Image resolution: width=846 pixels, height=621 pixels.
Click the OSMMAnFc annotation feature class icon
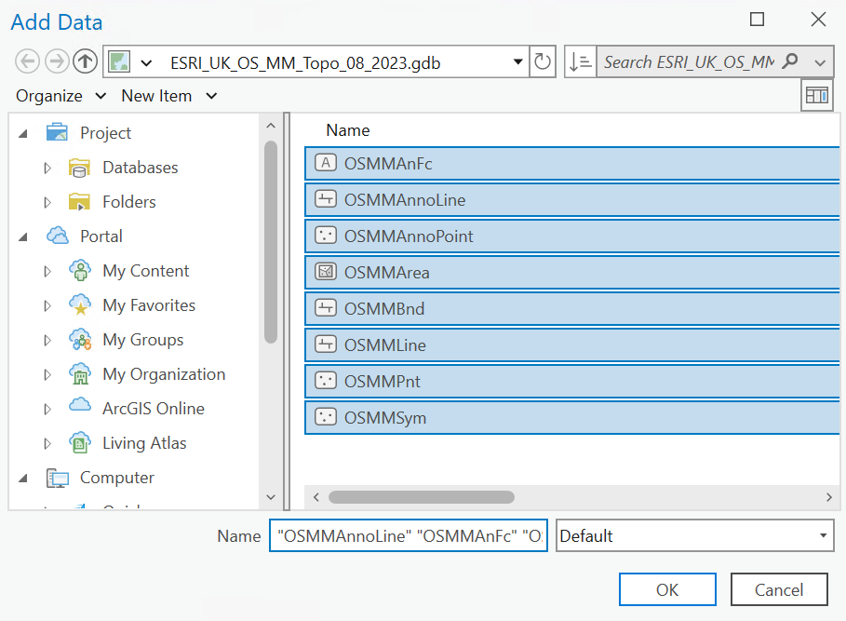pyautogui.click(x=326, y=163)
